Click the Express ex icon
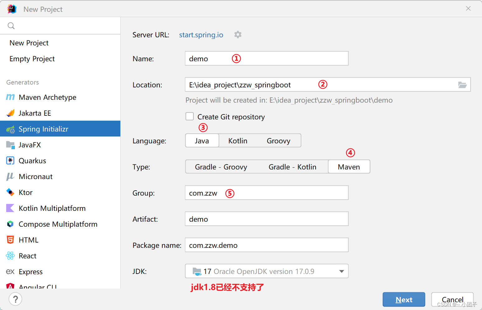The height and width of the screenshot is (310, 482). (x=10, y=272)
